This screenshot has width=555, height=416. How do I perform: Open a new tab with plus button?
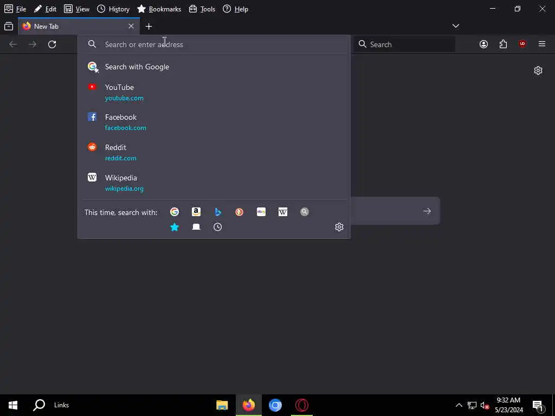tap(149, 26)
